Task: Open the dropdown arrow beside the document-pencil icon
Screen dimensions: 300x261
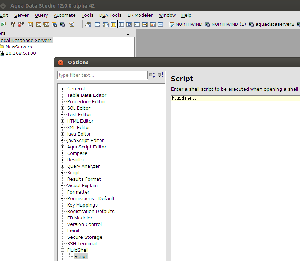Action: pyautogui.click(x=79, y=24)
